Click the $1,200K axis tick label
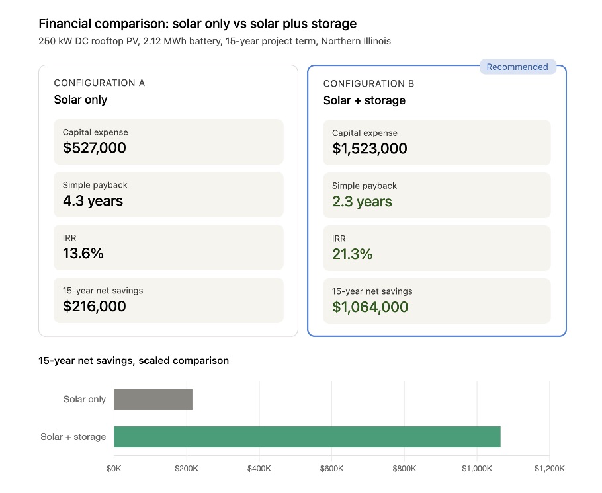Screen dimensions: 602x493 pos(549,469)
